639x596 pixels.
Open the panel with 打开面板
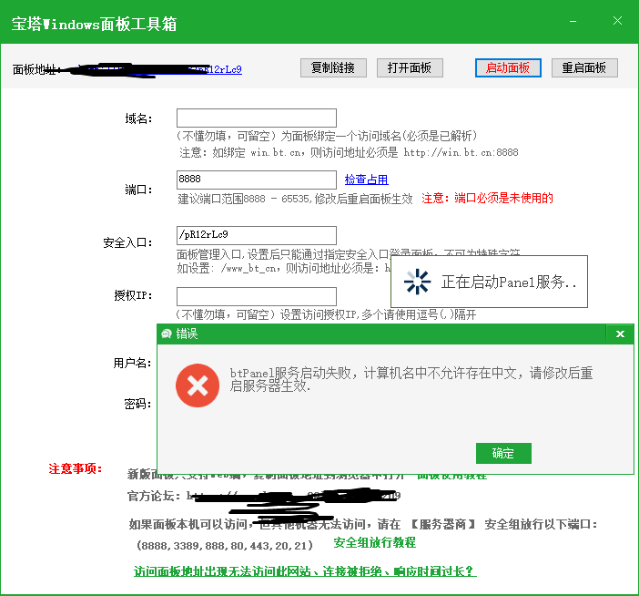click(410, 67)
